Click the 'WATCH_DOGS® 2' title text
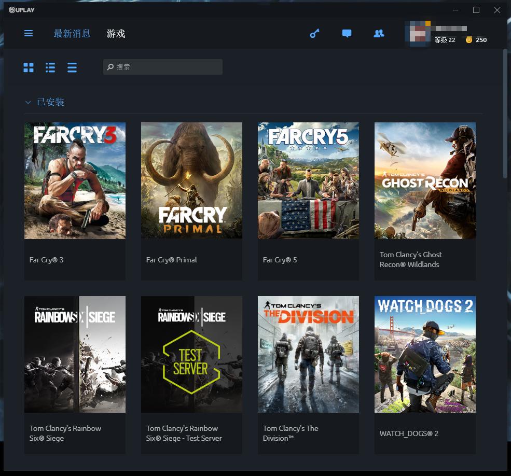Viewport: 511px width, 476px height. [409, 433]
